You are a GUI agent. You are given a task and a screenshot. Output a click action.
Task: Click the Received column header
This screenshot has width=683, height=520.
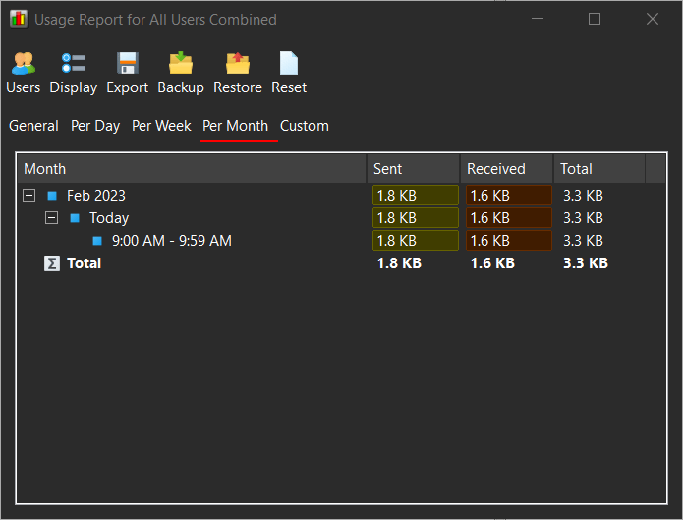tap(505, 169)
